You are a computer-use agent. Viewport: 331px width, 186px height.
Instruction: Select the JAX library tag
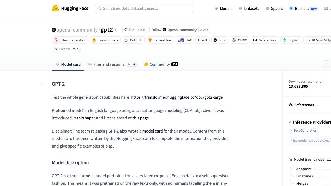click(x=185, y=40)
